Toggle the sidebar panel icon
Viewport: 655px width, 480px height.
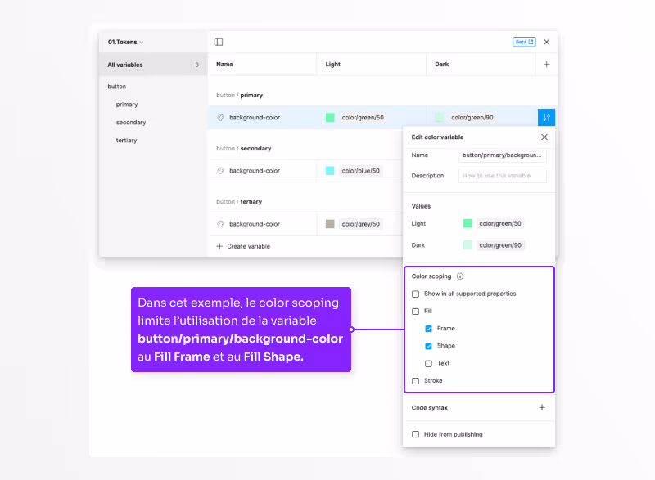pyautogui.click(x=219, y=42)
